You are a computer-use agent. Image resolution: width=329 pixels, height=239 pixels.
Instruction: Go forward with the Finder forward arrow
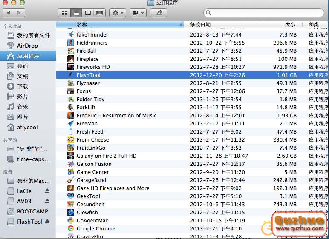(19, 13)
